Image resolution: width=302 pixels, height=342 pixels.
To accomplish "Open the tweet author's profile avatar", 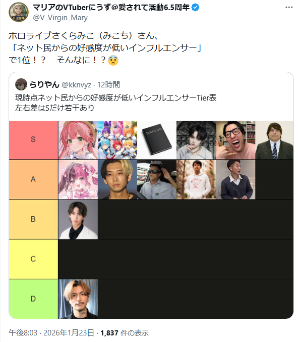I will [x=19, y=12].
